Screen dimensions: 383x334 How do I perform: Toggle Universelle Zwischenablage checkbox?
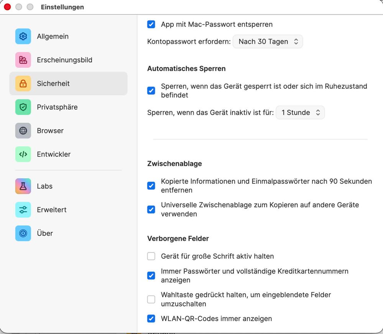(151, 209)
